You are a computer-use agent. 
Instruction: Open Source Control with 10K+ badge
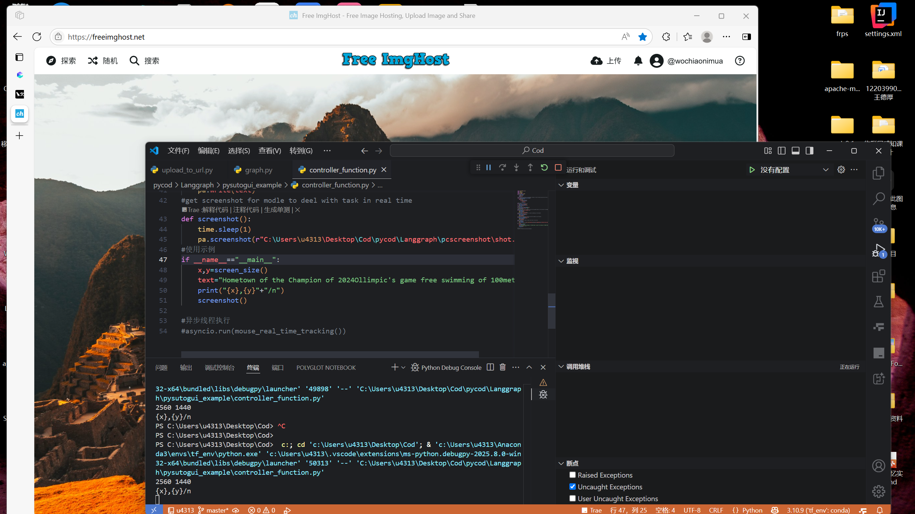[x=878, y=225]
